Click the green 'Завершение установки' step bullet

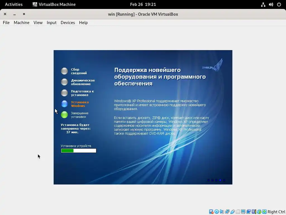coord(65,115)
